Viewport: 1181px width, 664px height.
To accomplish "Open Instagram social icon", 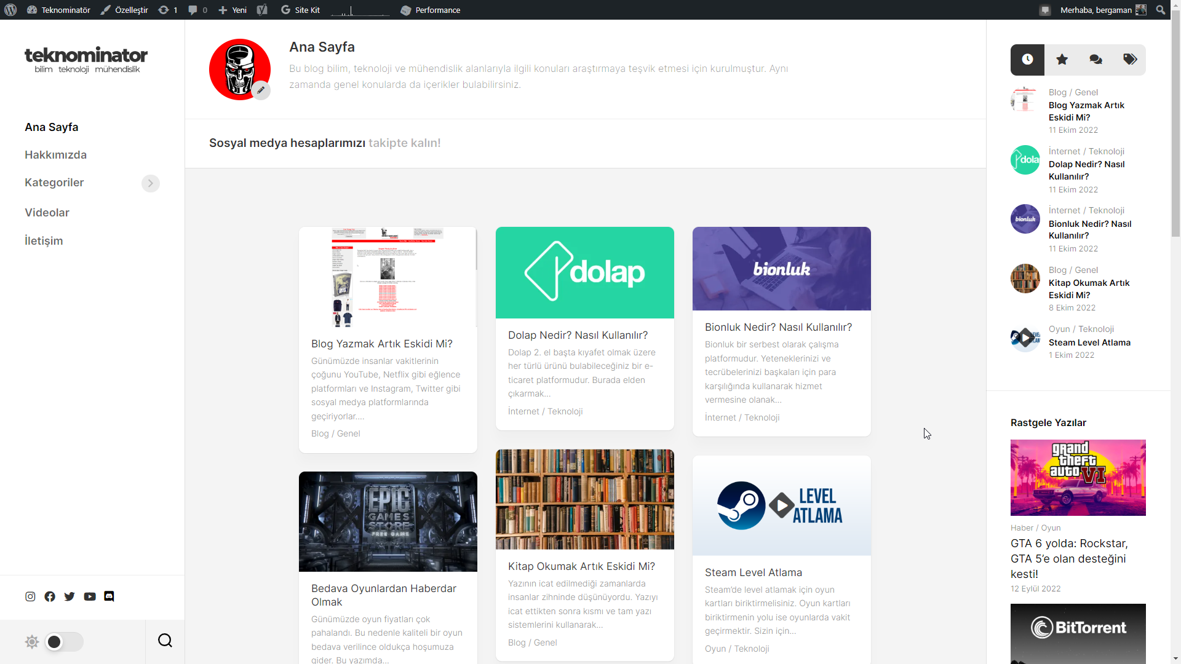I will point(30,596).
